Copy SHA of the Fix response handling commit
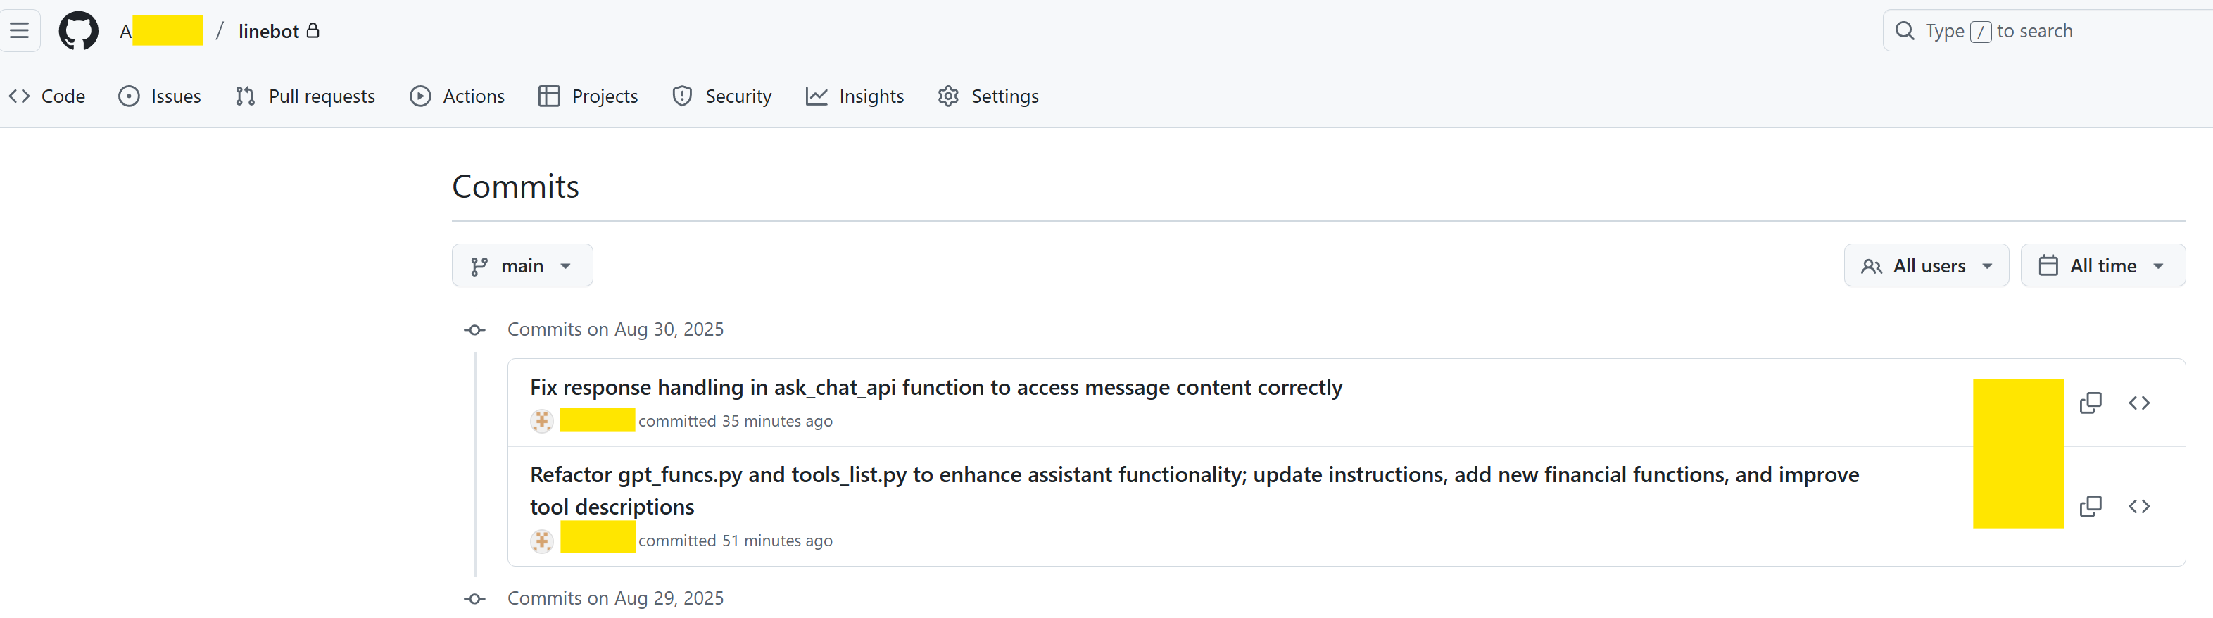2213x618 pixels. click(2090, 403)
